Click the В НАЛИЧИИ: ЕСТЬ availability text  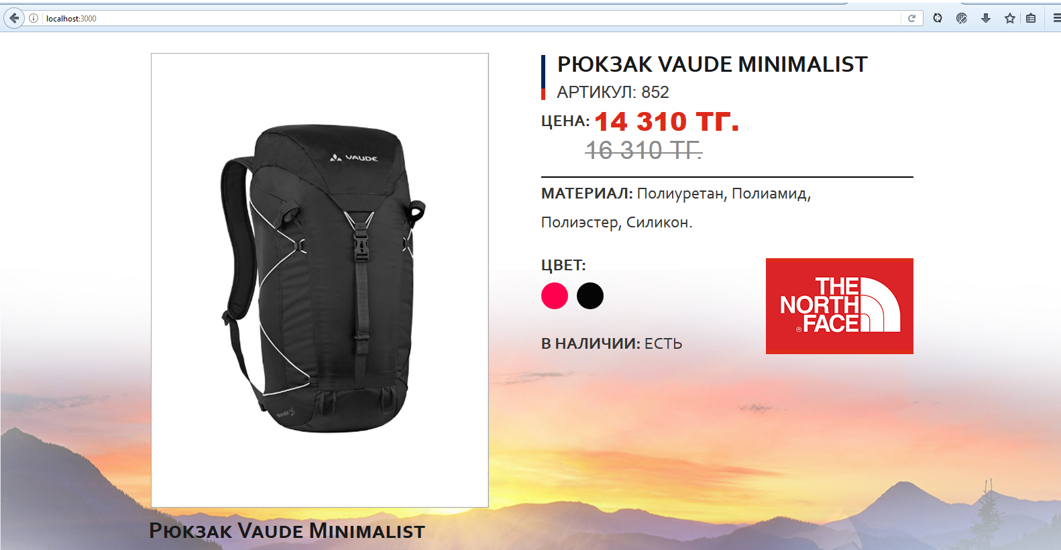612,343
